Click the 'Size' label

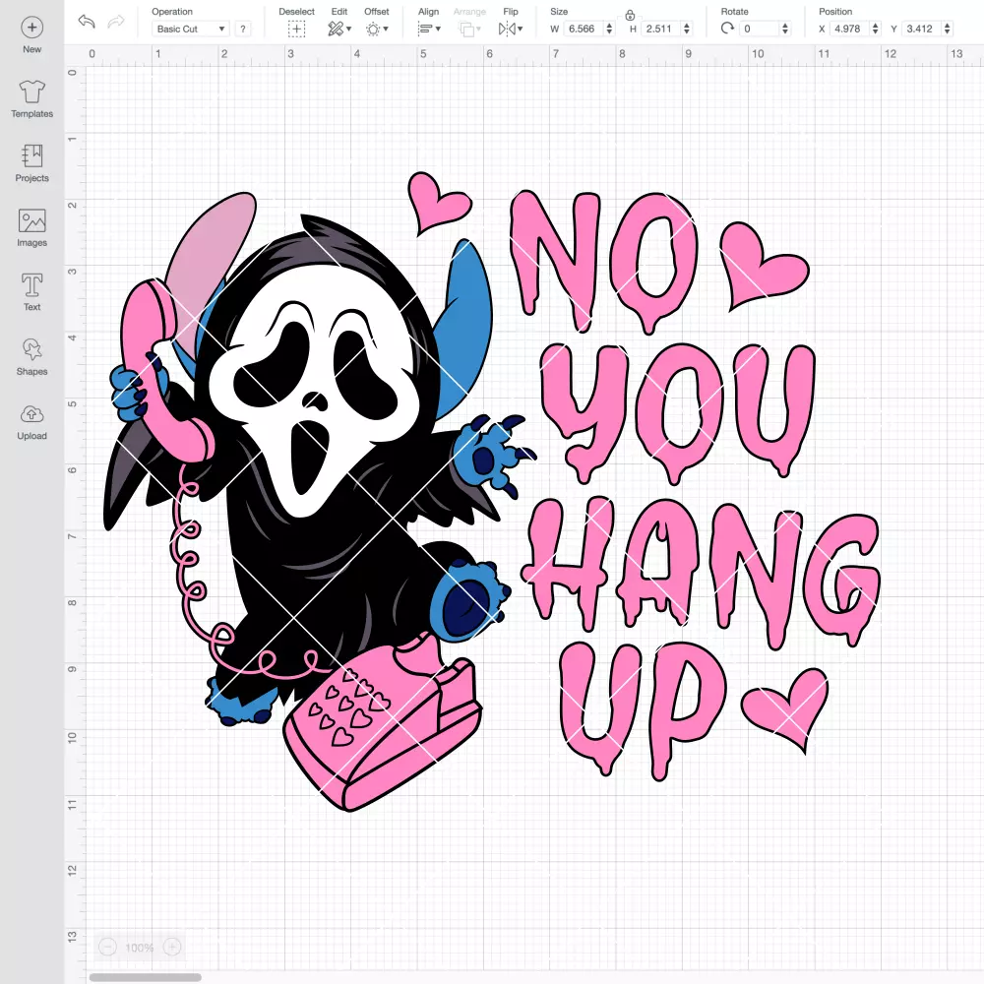[x=559, y=11]
